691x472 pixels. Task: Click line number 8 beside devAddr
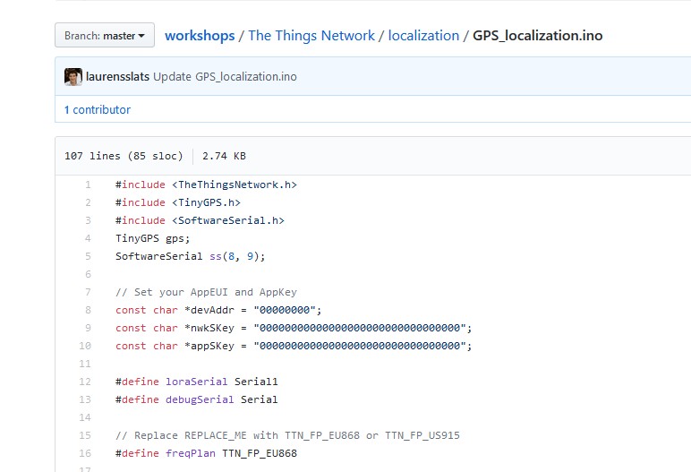[x=88, y=310]
